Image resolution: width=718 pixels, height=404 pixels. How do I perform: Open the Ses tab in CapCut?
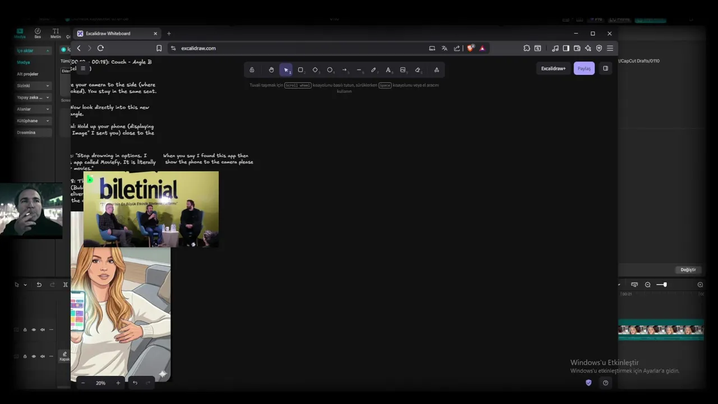click(x=38, y=34)
